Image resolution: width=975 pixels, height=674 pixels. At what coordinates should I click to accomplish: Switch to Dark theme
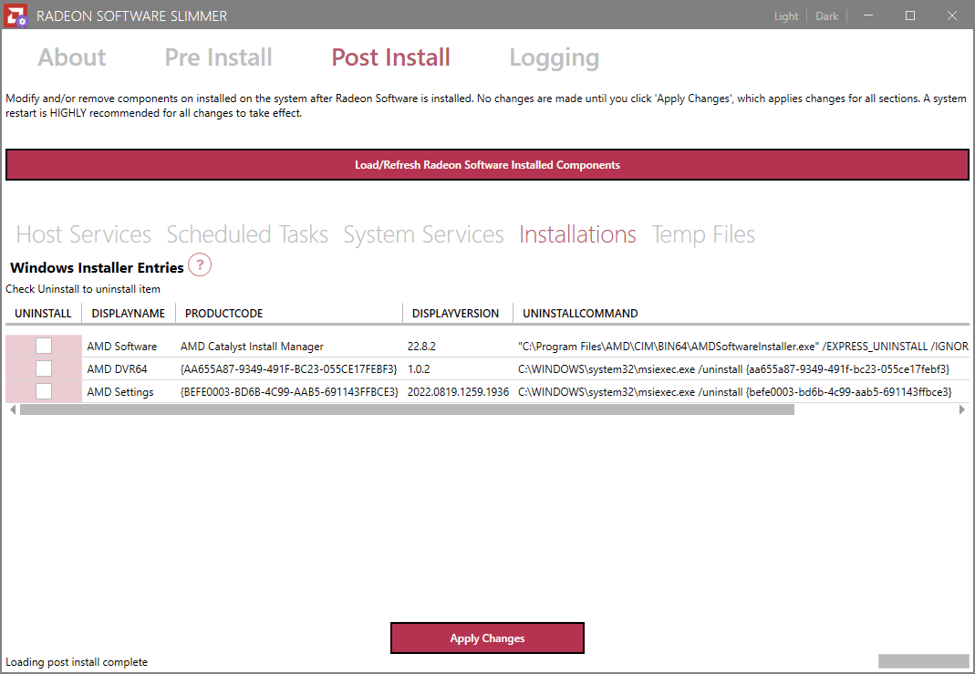pyautogui.click(x=827, y=16)
